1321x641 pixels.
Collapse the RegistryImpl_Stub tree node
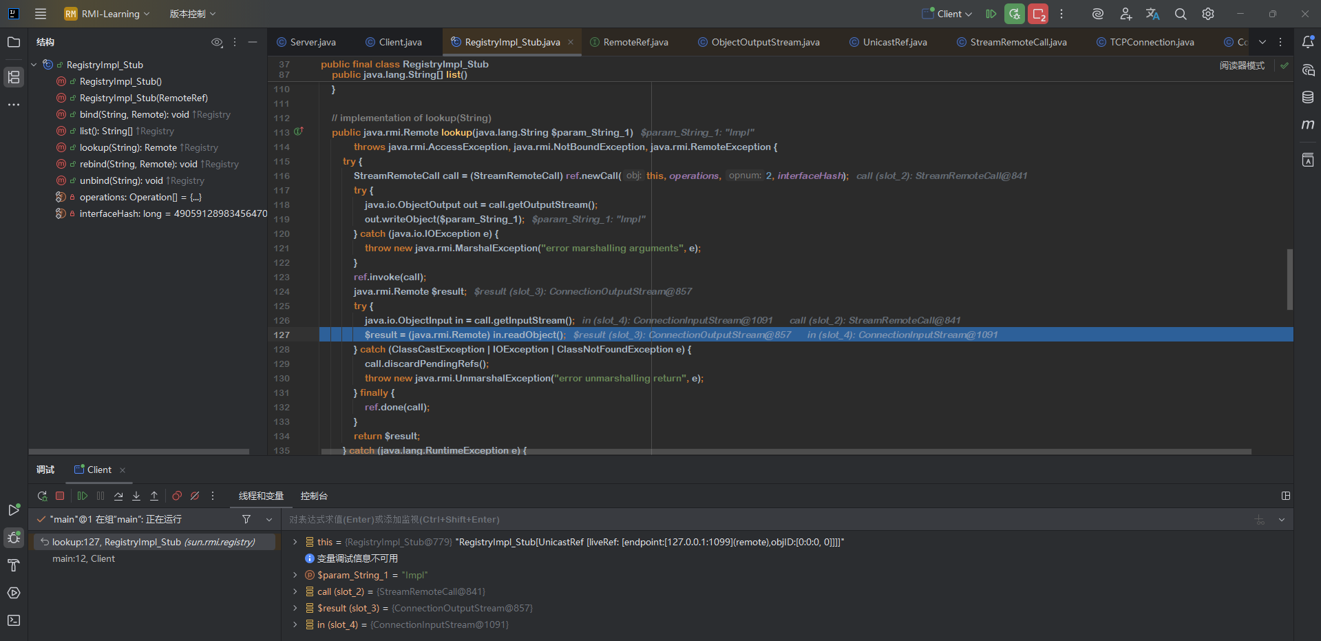34,65
